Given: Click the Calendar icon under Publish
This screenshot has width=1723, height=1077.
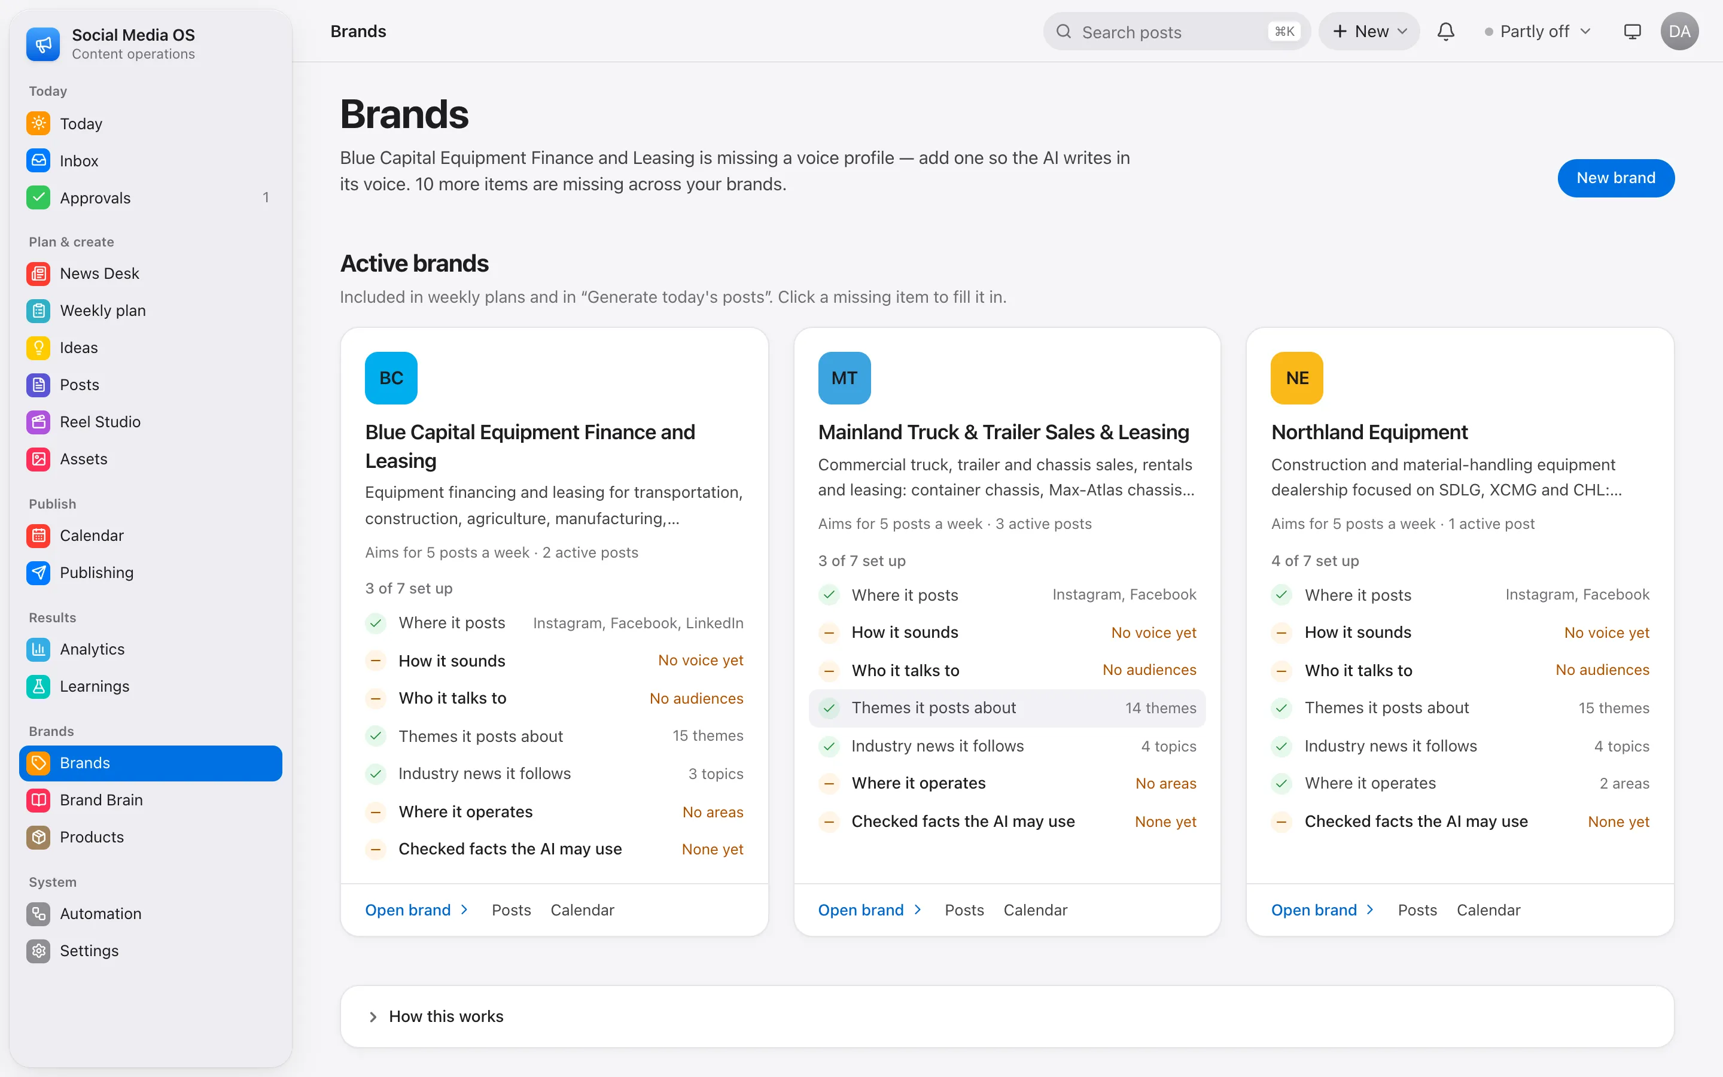Looking at the screenshot, I should (x=38, y=535).
